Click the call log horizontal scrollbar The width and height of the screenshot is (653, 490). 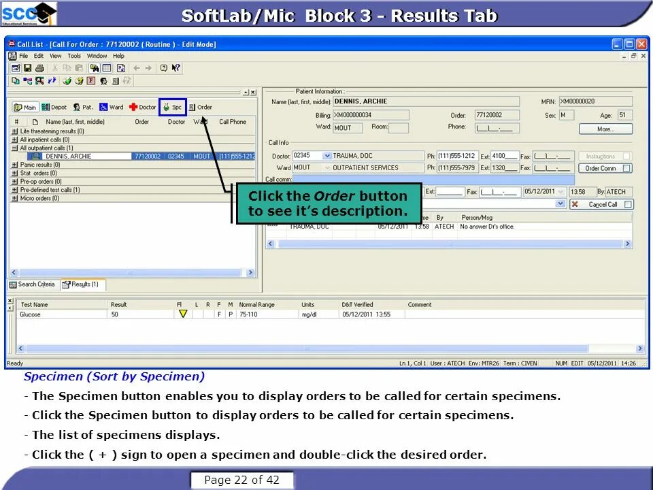(x=449, y=244)
